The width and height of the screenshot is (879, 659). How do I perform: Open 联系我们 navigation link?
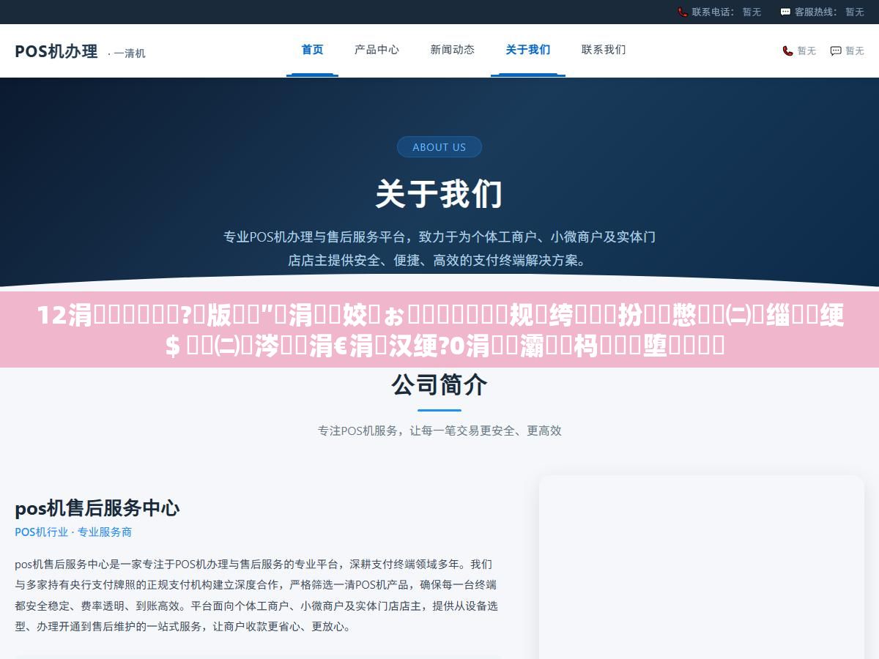604,50
